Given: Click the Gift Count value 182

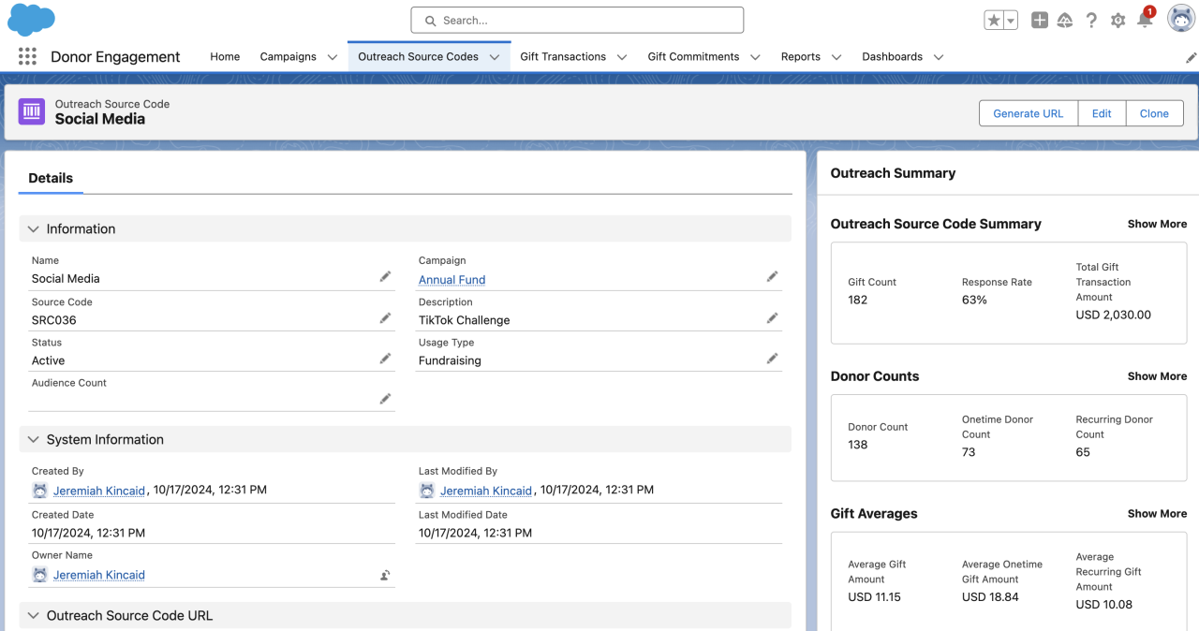Looking at the screenshot, I should pyautogui.click(x=858, y=300).
